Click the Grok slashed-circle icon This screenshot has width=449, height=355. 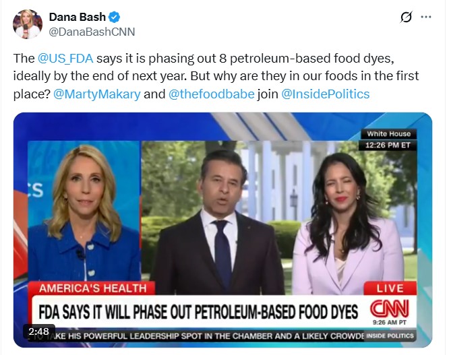coord(406,17)
